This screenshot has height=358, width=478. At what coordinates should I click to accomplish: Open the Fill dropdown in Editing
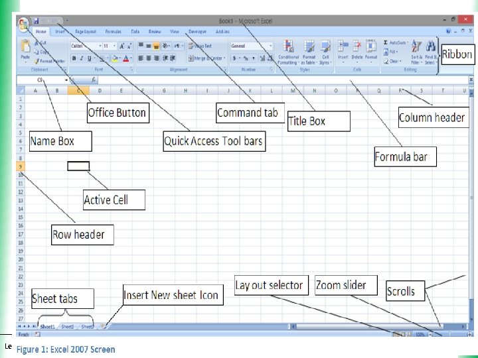point(390,52)
